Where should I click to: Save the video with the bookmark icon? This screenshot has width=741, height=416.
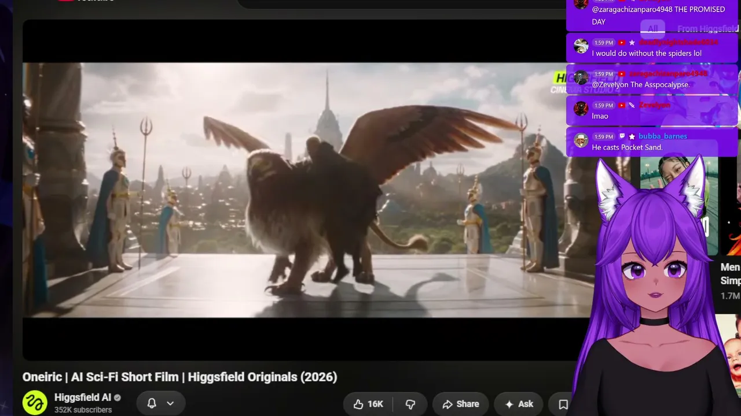coord(563,404)
